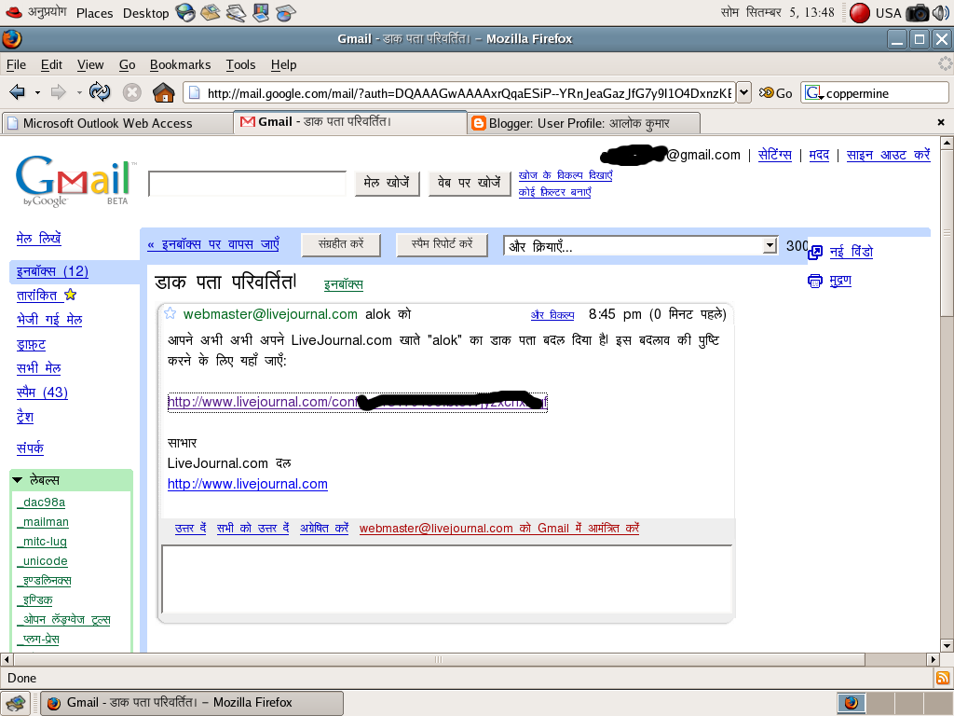Click साइन आउट करें link
The image size is (954, 716).
[888, 156]
